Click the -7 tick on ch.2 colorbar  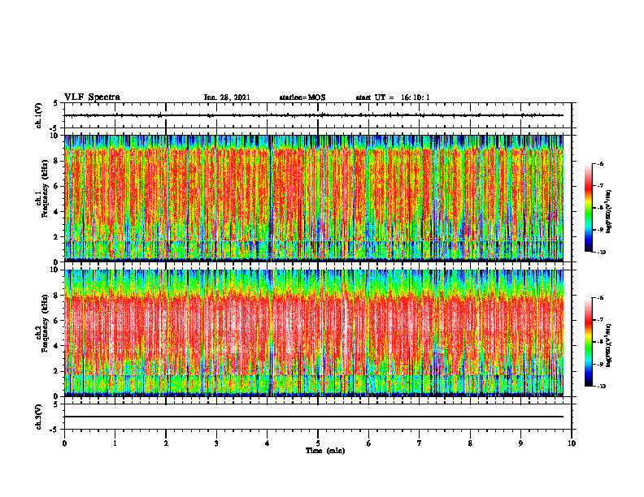click(x=600, y=320)
